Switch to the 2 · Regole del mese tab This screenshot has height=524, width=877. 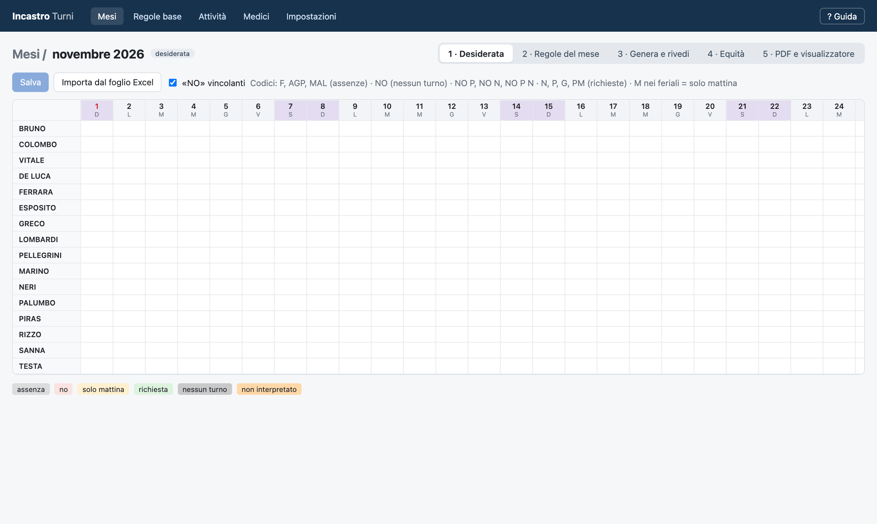pos(561,54)
